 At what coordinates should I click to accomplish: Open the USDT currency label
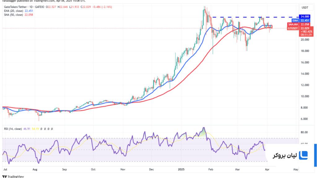[x=305, y=8]
